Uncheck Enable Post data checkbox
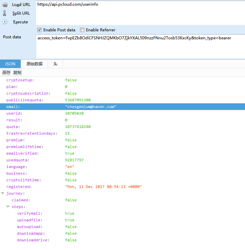This screenshot has height=250, width=245. pos(40,30)
